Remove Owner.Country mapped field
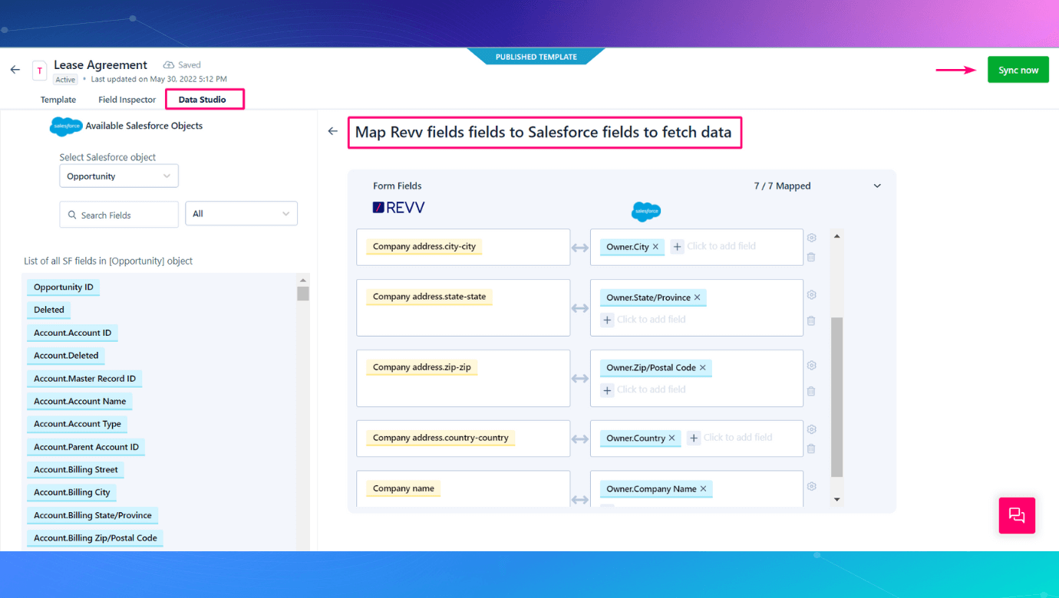The height and width of the screenshot is (598, 1059). pyautogui.click(x=671, y=439)
